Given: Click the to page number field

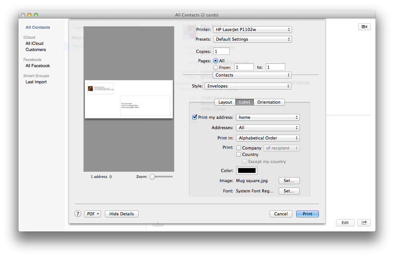Looking at the screenshot, I should 276,67.
